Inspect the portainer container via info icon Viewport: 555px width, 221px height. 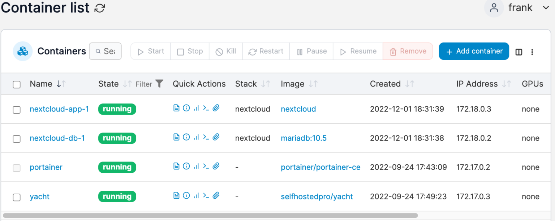coord(186,166)
